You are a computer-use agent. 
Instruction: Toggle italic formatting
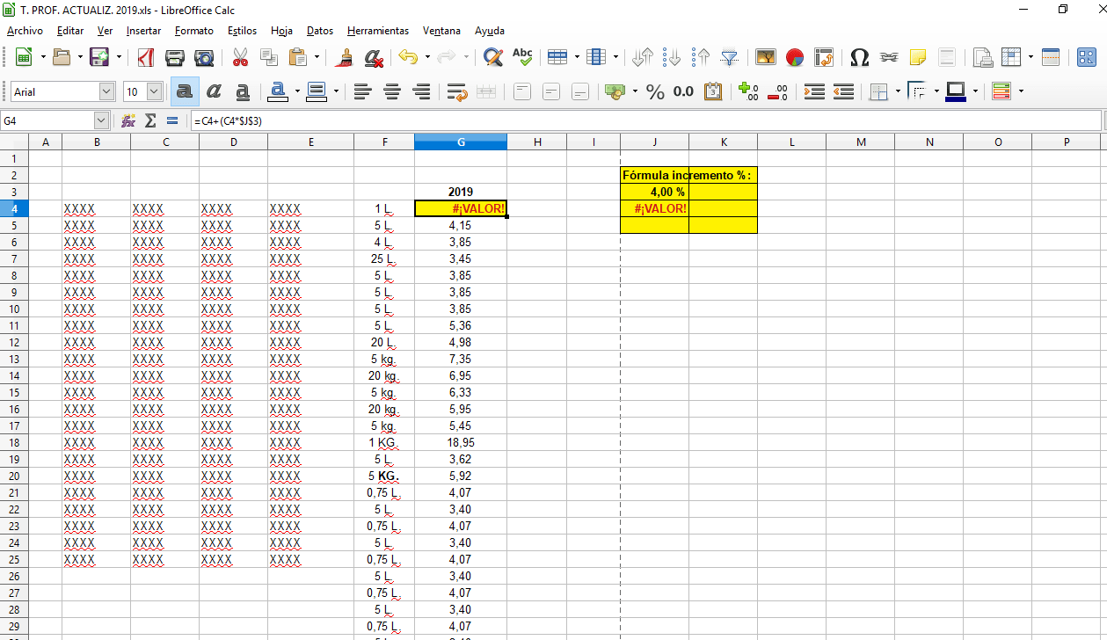(214, 91)
